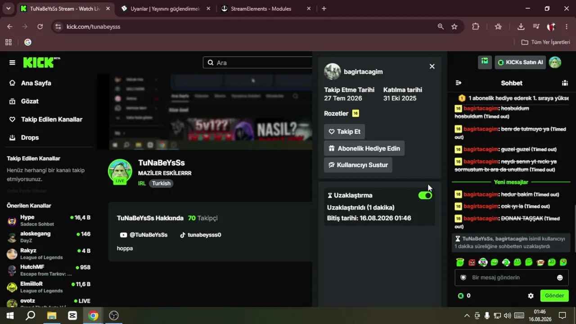Open the Chrome extensions puzzle icon

coord(476,27)
